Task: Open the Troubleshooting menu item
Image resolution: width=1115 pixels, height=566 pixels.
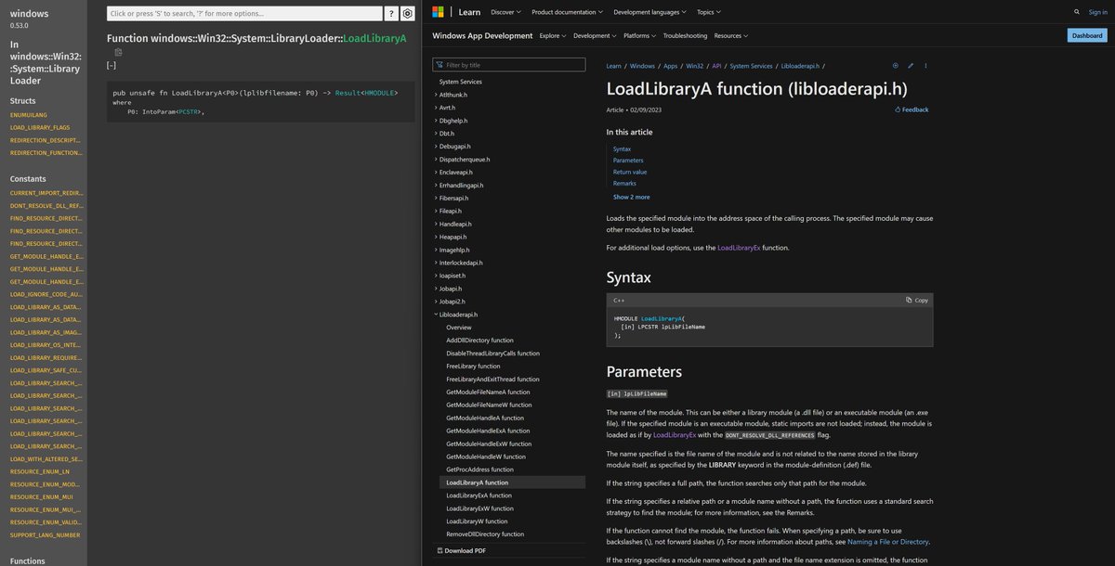Action: [685, 35]
